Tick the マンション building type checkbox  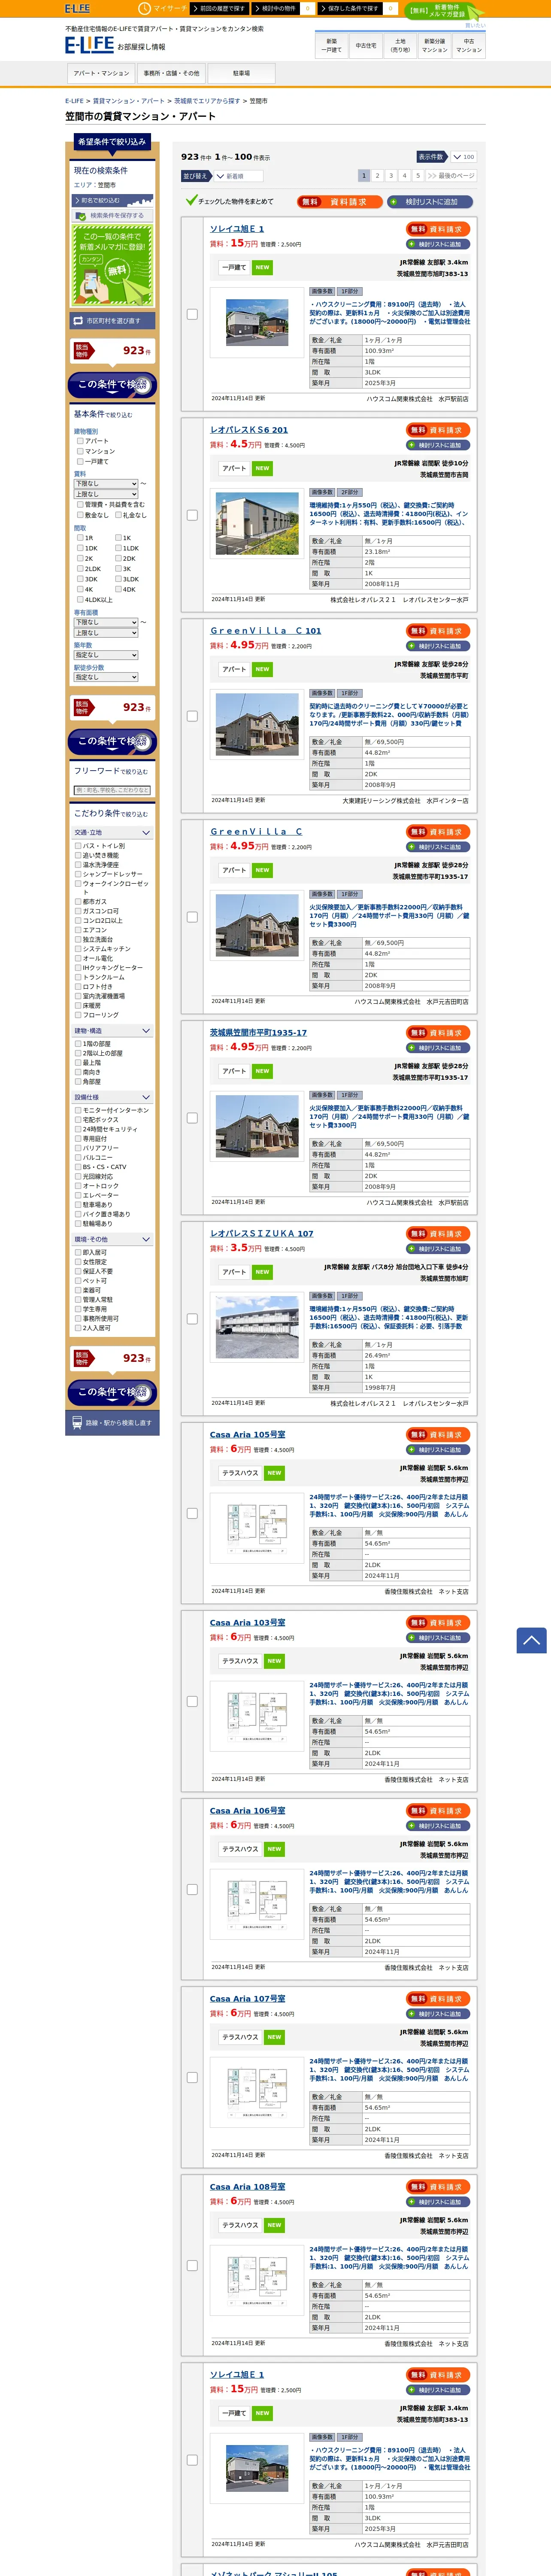[80, 451]
